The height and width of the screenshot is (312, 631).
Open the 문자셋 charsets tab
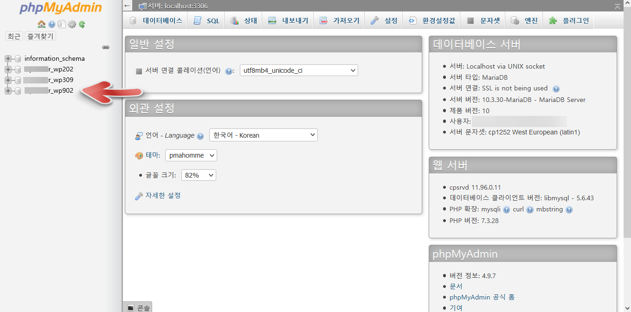tap(483, 20)
